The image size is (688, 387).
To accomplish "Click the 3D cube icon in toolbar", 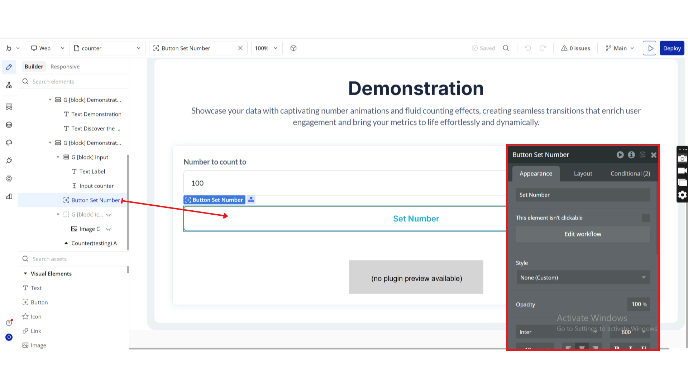I will [293, 48].
